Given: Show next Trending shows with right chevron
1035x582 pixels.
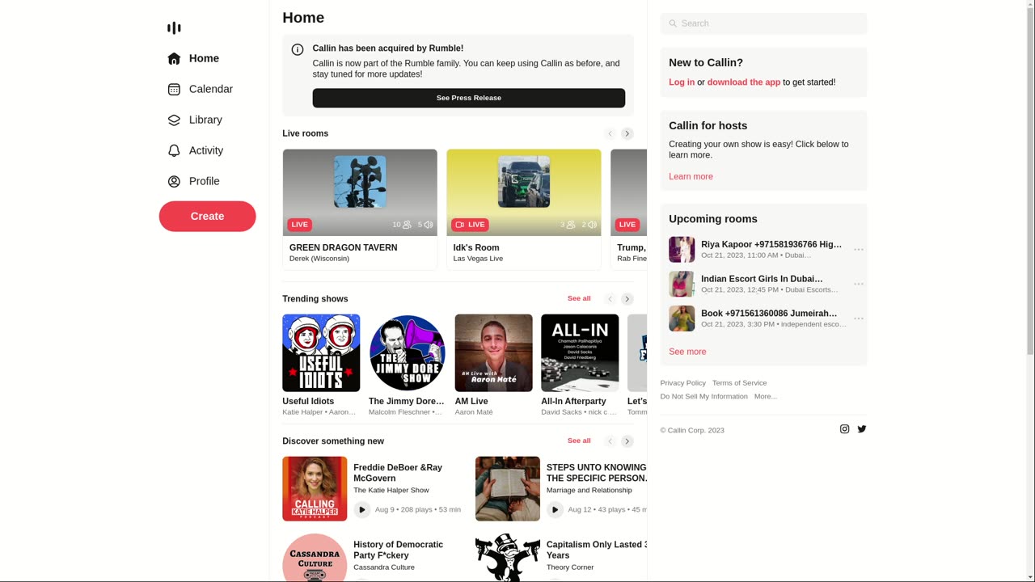Looking at the screenshot, I should tap(627, 299).
